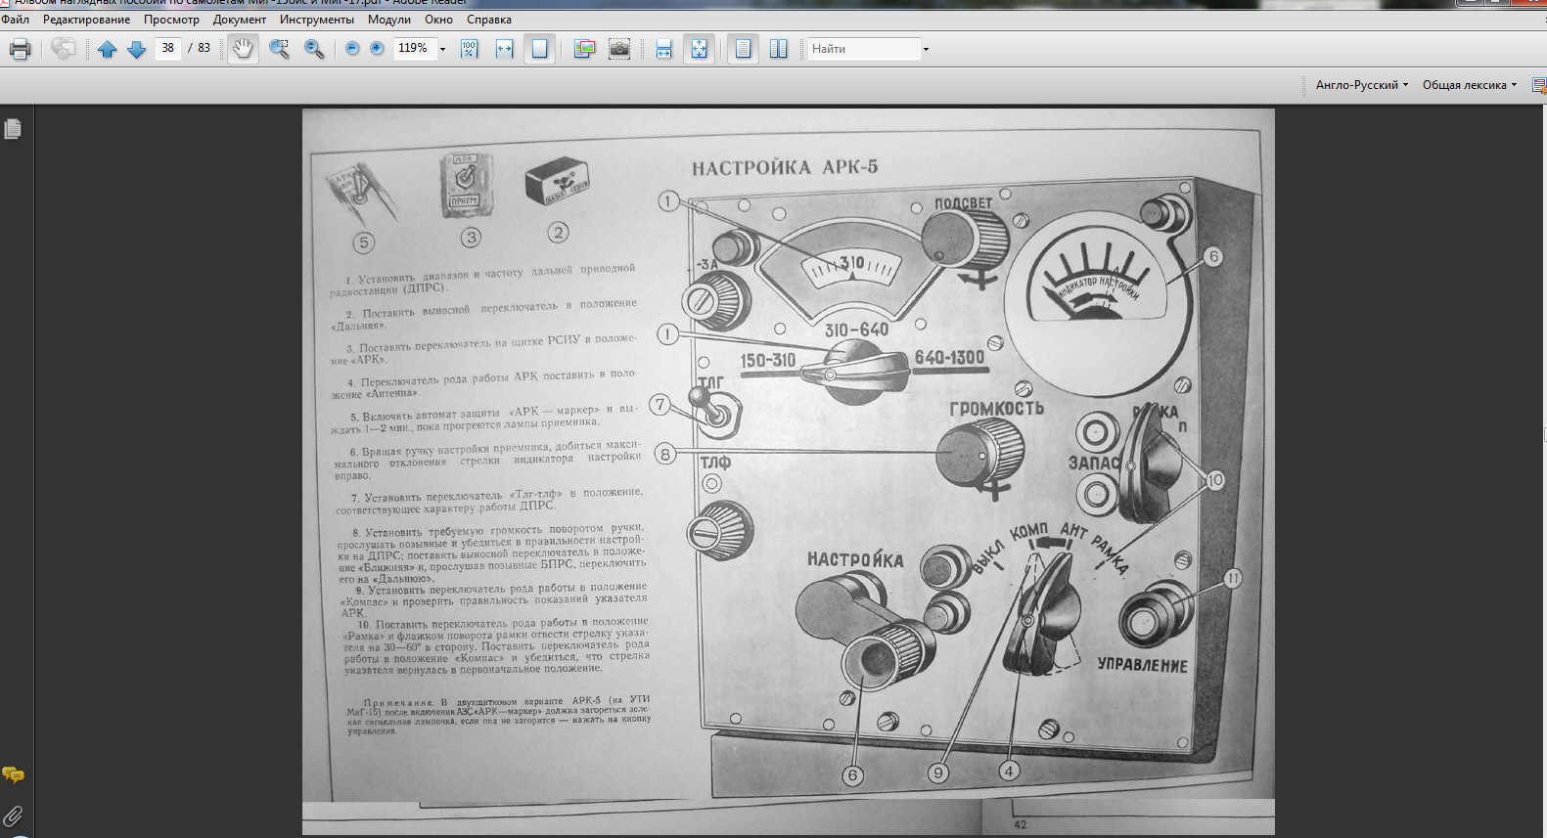The image size is (1547, 838).
Task: Open the Редактирование menu
Action: 86,20
